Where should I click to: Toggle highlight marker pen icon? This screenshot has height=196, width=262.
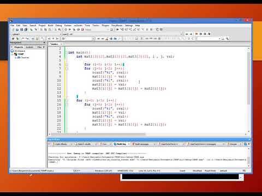click(x=107, y=39)
